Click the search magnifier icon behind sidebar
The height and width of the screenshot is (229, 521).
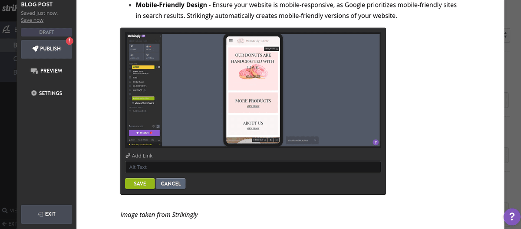(x=5, y=210)
